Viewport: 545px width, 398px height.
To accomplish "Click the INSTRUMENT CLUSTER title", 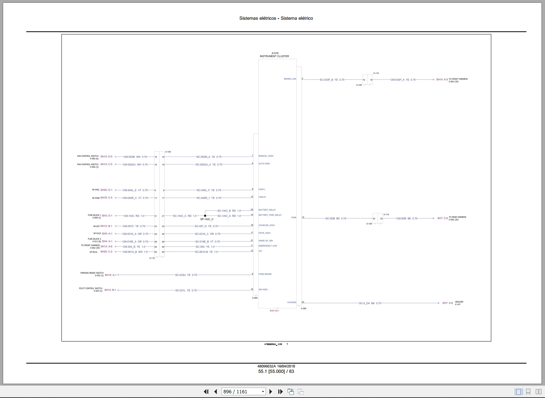I will pos(274,56).
